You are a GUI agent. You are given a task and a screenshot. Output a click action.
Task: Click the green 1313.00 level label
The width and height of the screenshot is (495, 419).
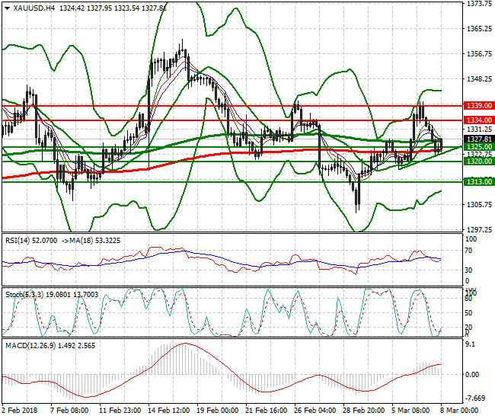point(479,181)
